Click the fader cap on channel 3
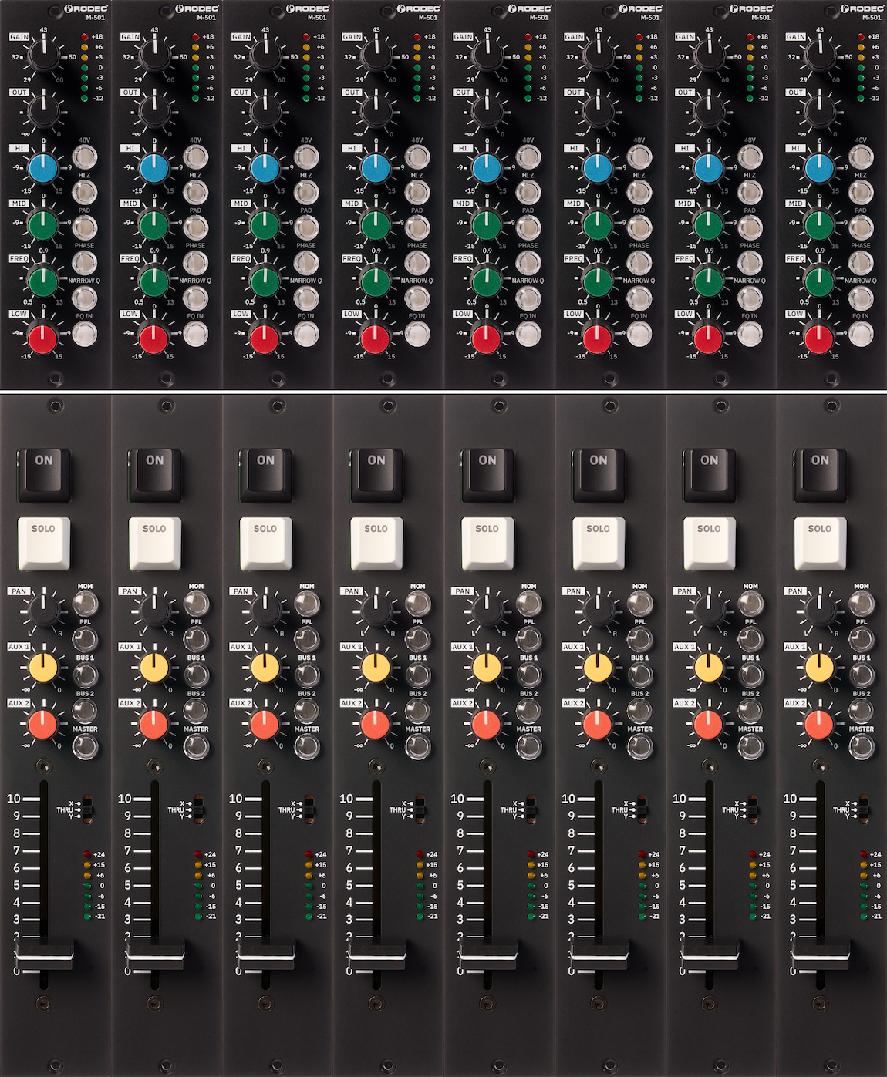Viewport: 887px width, 1077px height. click(265, 954)
